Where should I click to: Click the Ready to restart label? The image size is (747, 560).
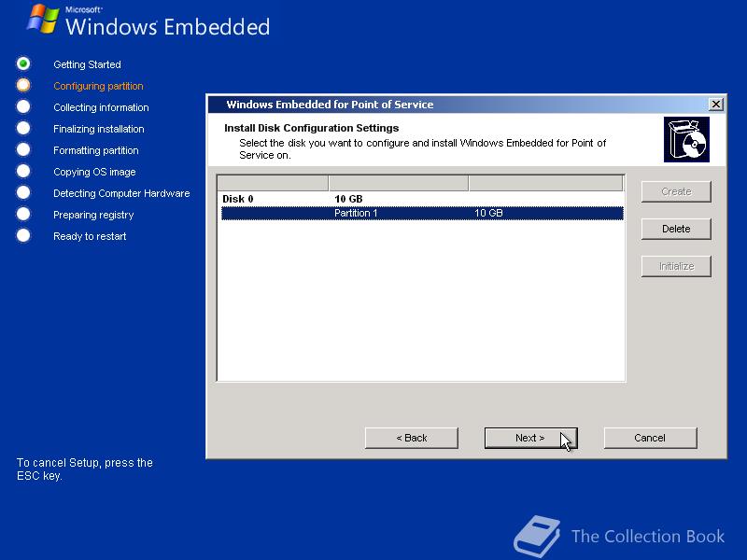click(x=90, y=236)
